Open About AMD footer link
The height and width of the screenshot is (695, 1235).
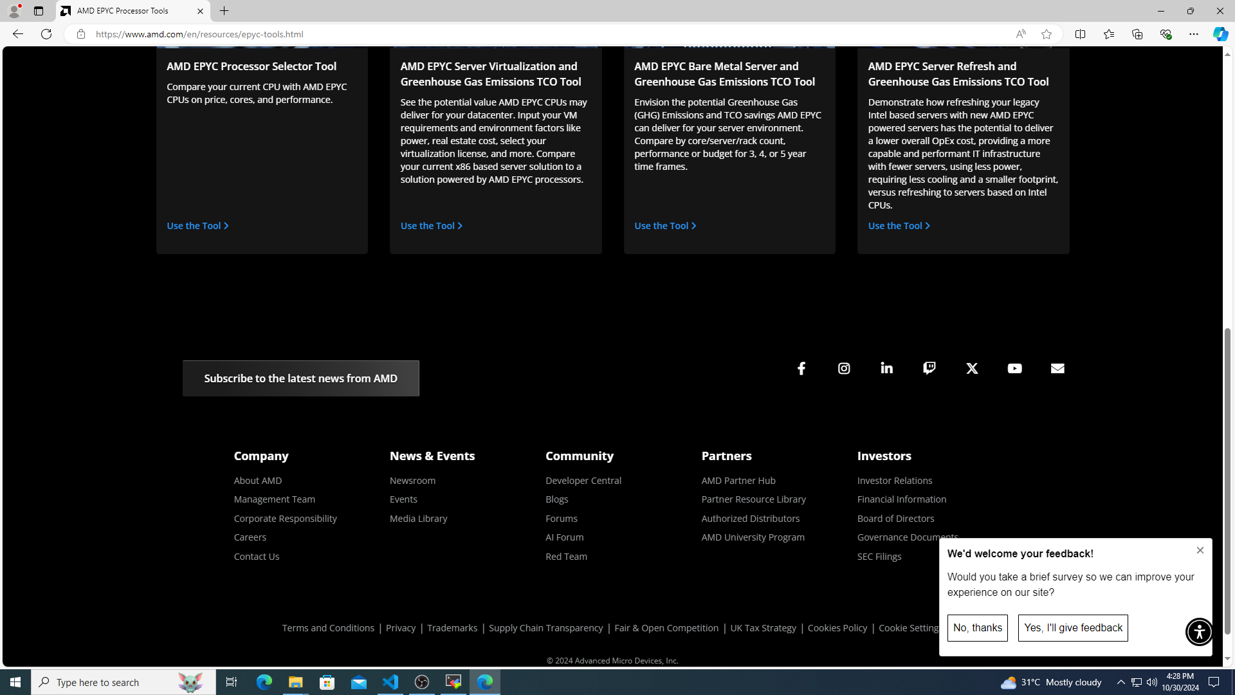pos(258,481)
